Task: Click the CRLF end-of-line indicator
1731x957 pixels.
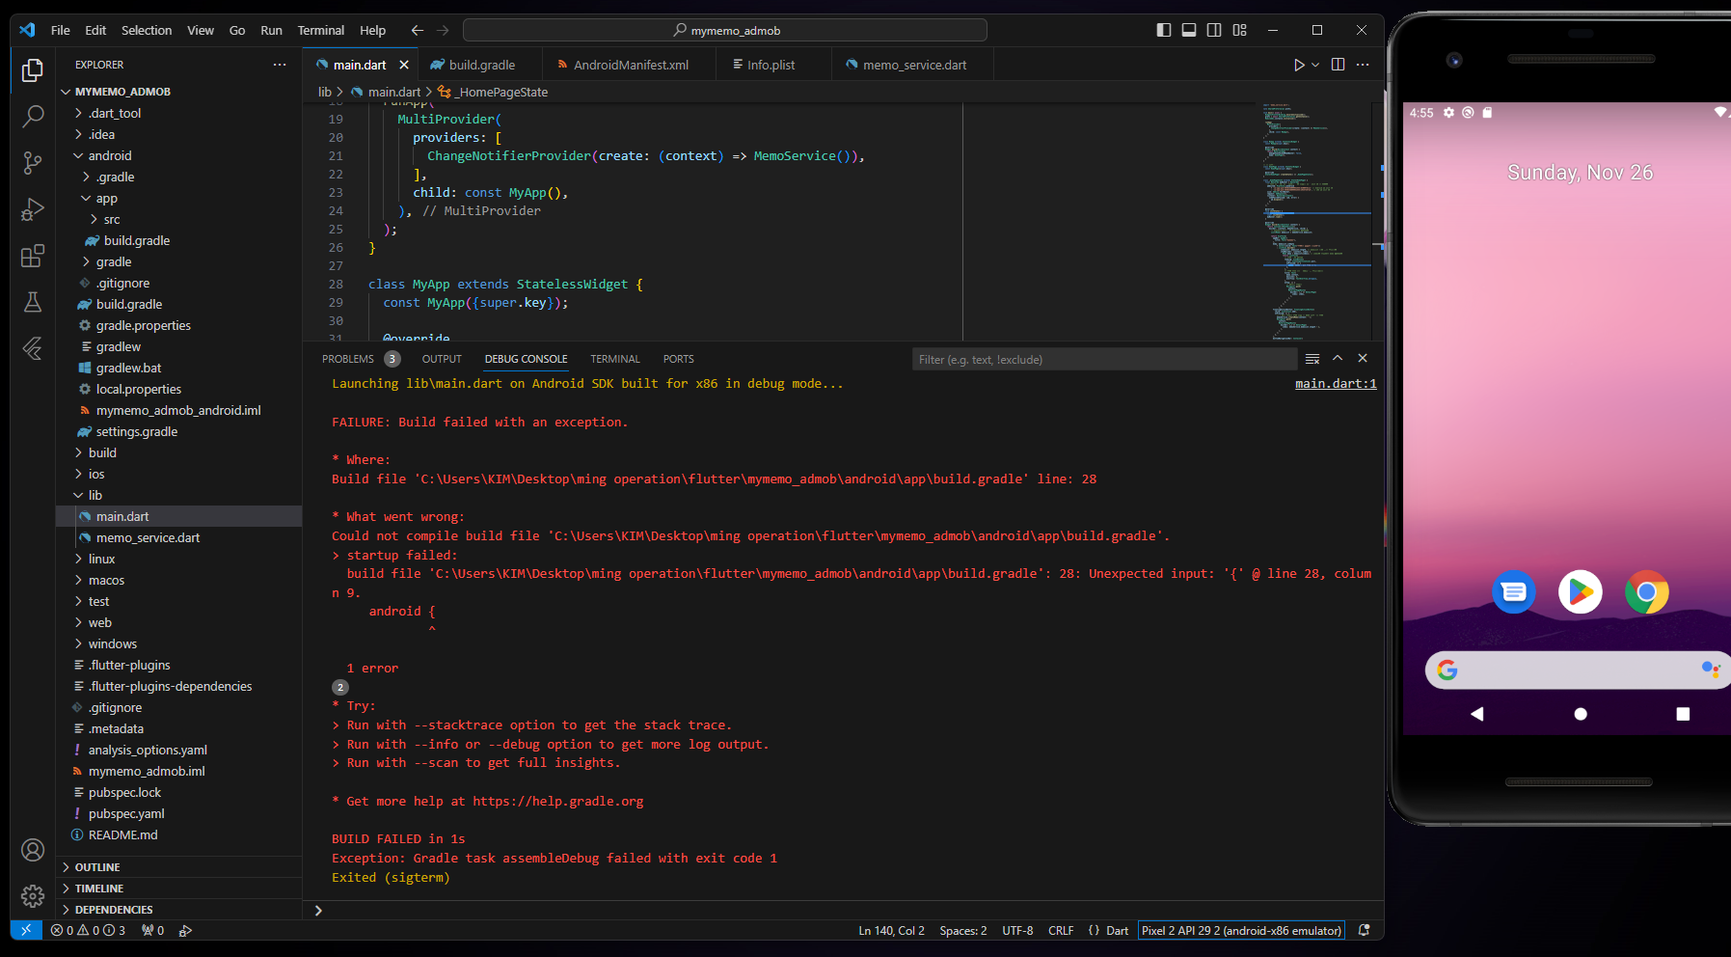Action: point(1061,931)
